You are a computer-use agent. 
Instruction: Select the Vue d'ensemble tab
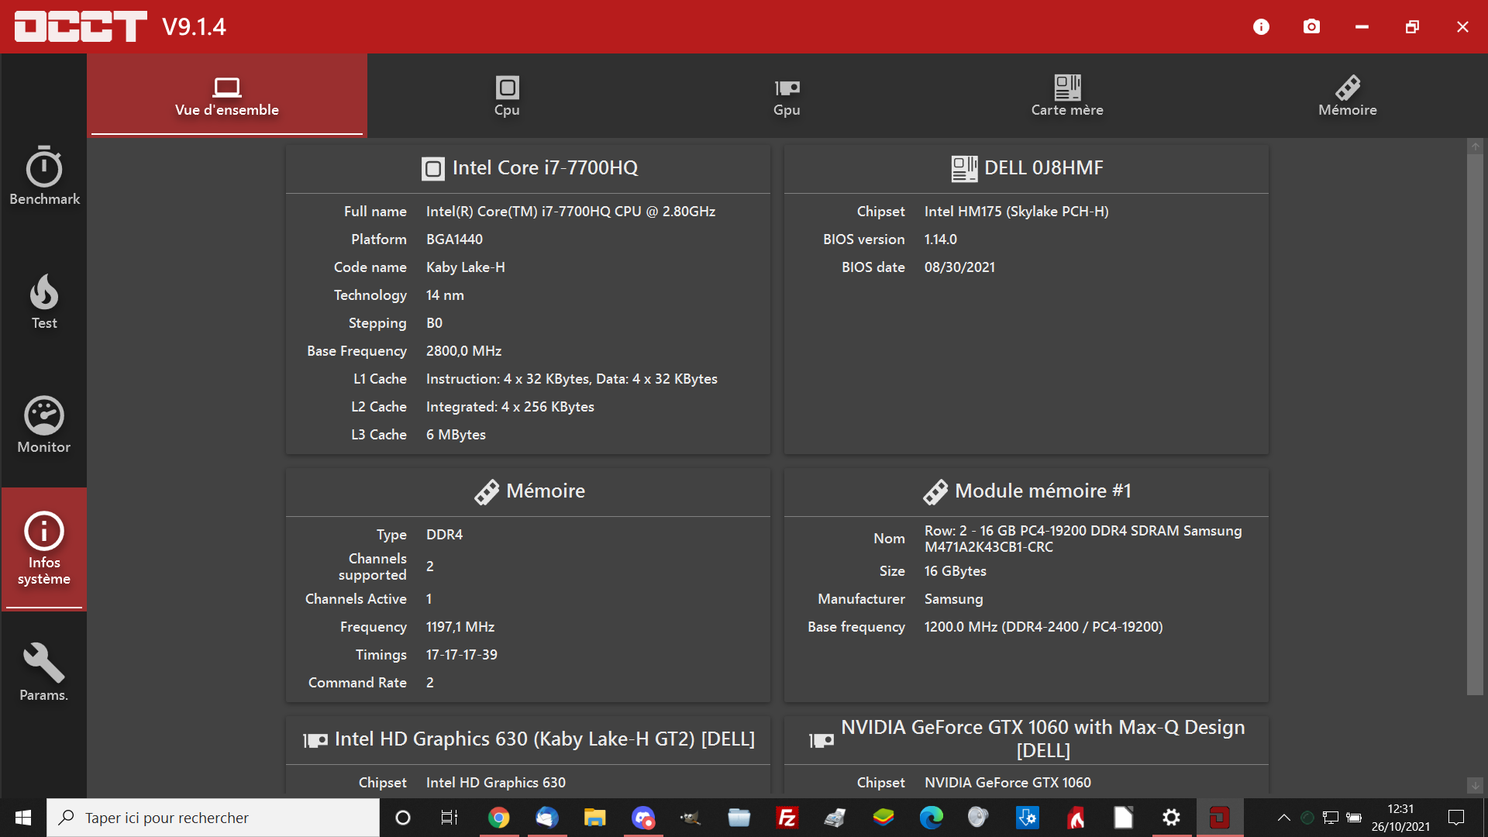[x=227, y=96]
